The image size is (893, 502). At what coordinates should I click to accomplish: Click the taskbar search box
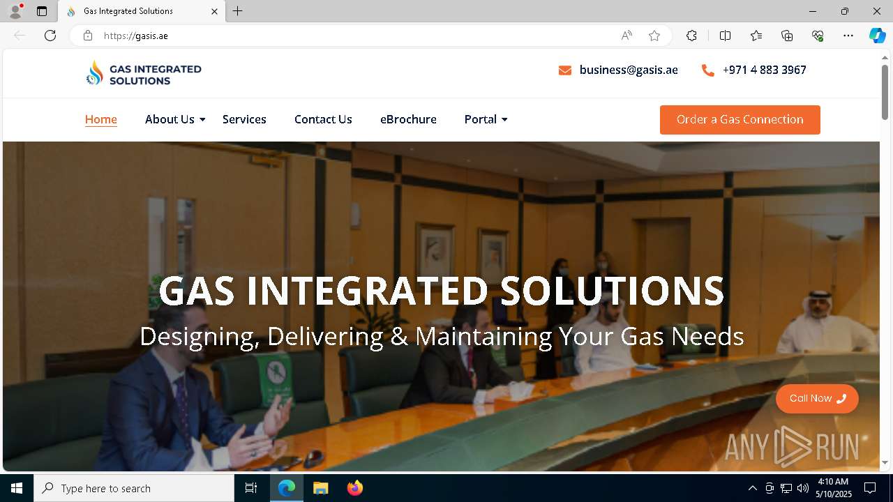click(134, 488)
